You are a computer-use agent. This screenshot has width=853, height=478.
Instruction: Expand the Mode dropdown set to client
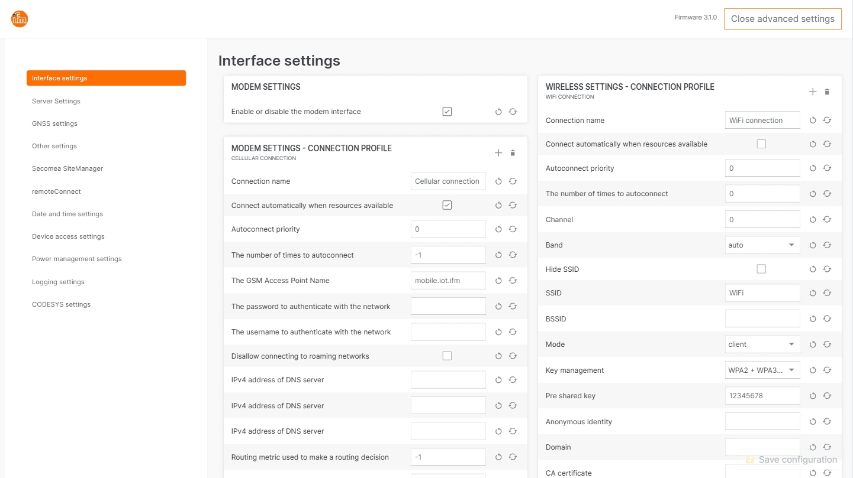[x=762, y=344]
